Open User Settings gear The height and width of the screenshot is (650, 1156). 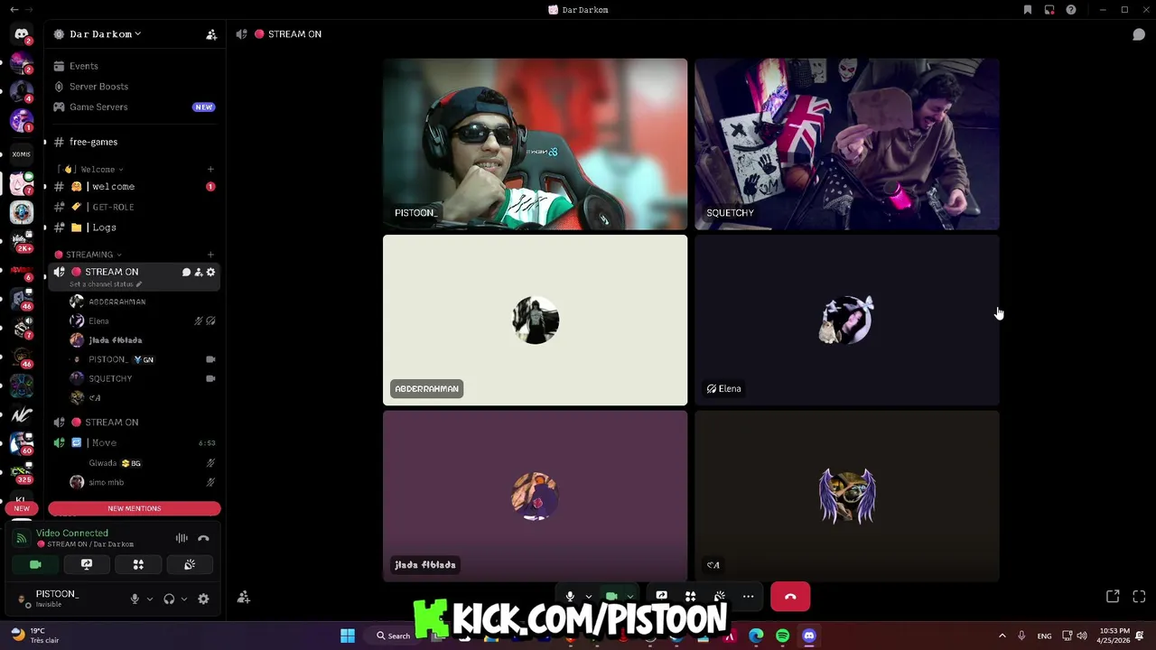point(203,599)
